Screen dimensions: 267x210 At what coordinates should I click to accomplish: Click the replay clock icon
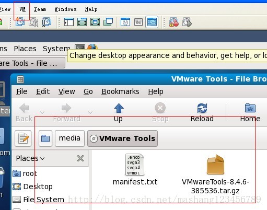(187, 22)
